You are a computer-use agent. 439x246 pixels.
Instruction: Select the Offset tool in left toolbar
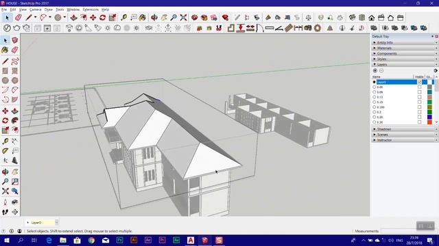[x=15, y=130]
